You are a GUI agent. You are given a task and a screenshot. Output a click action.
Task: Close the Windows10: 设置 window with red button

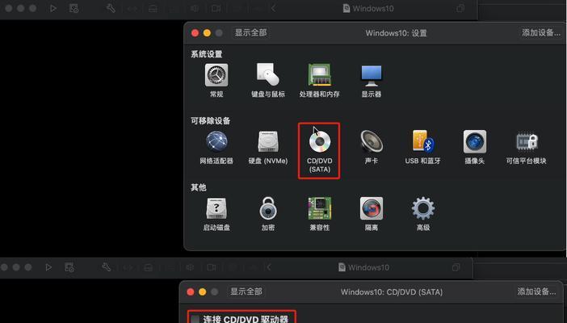coord(195,33)
